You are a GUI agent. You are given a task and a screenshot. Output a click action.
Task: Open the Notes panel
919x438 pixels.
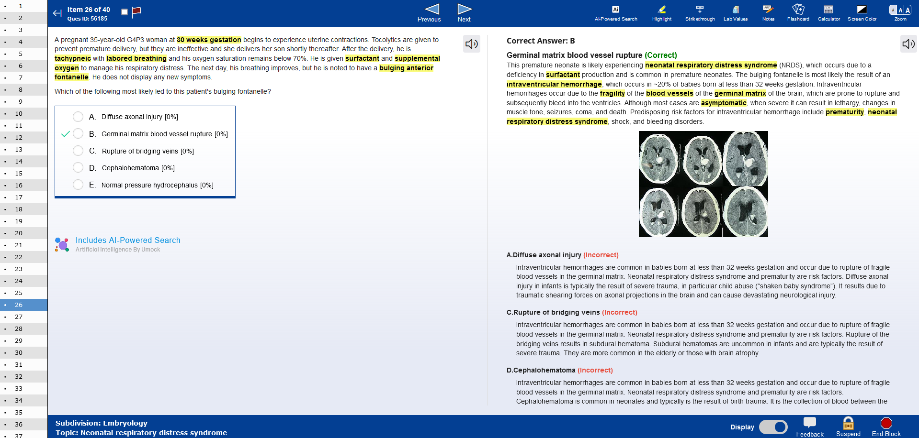tap(768, 13)
